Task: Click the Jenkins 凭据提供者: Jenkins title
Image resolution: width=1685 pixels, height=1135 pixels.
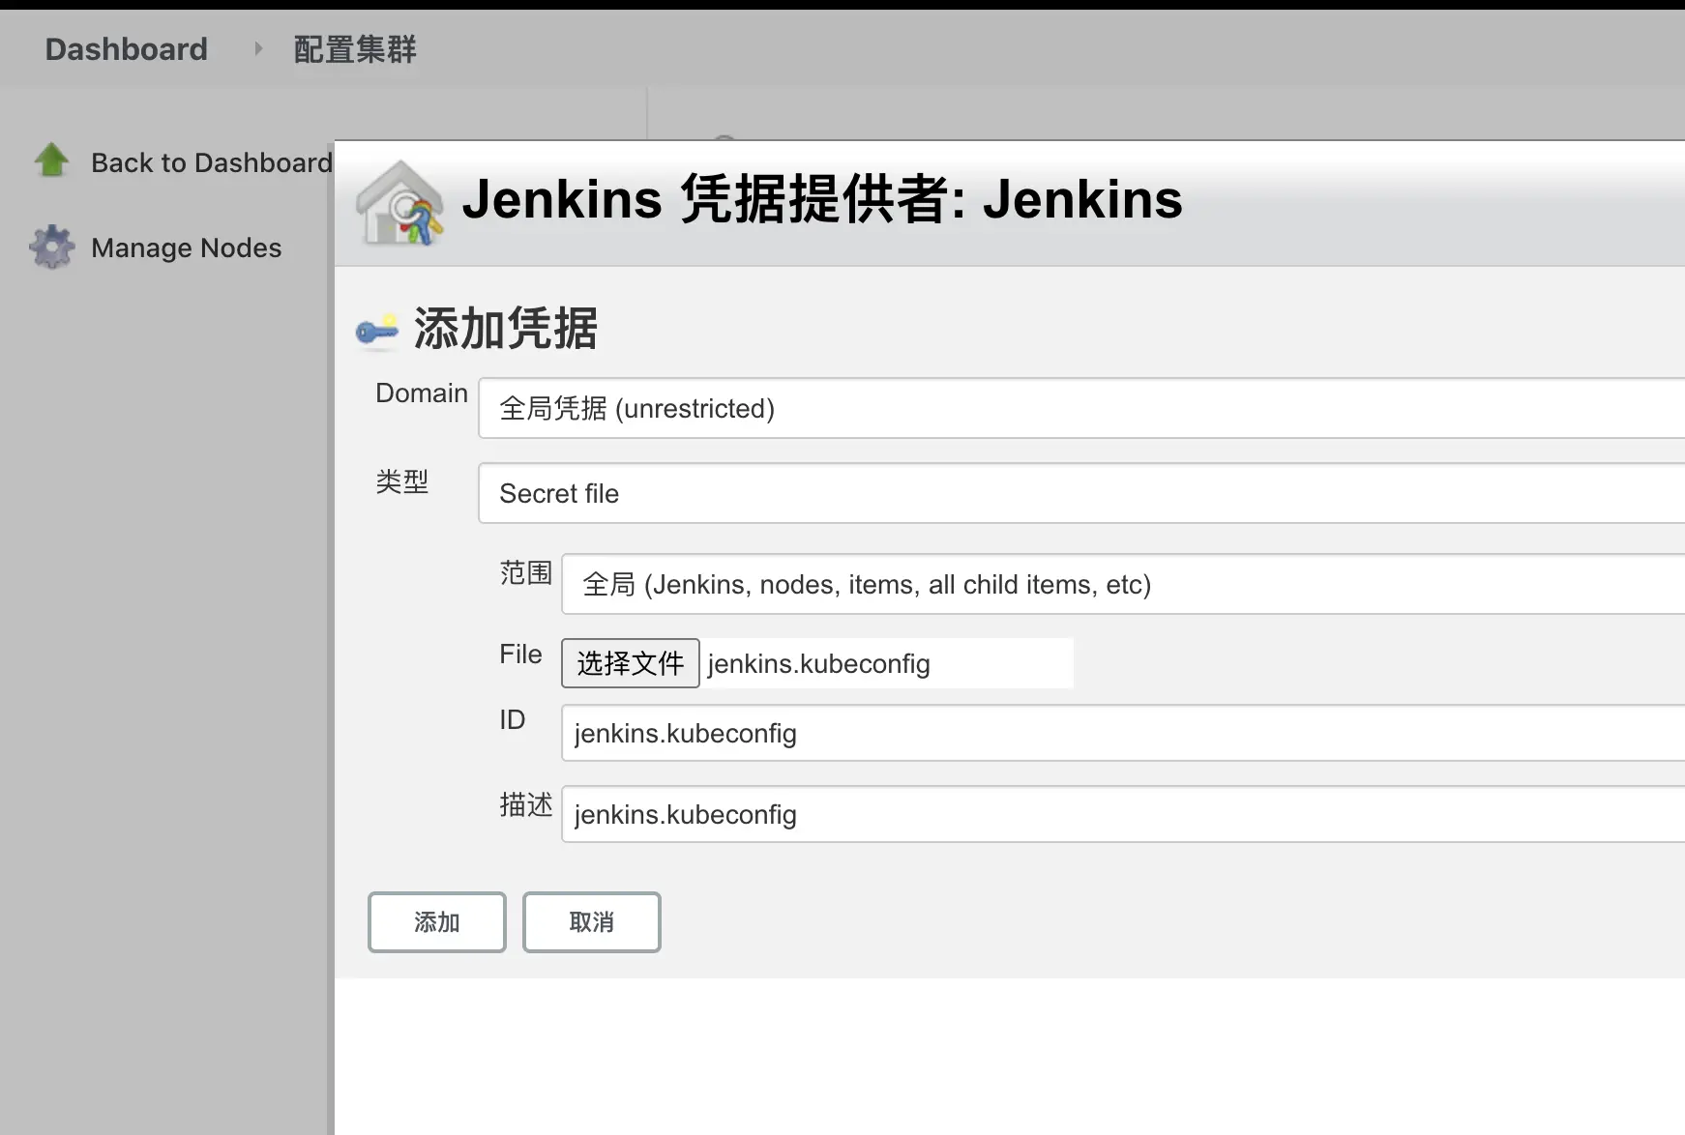Action: click(822, 199)
